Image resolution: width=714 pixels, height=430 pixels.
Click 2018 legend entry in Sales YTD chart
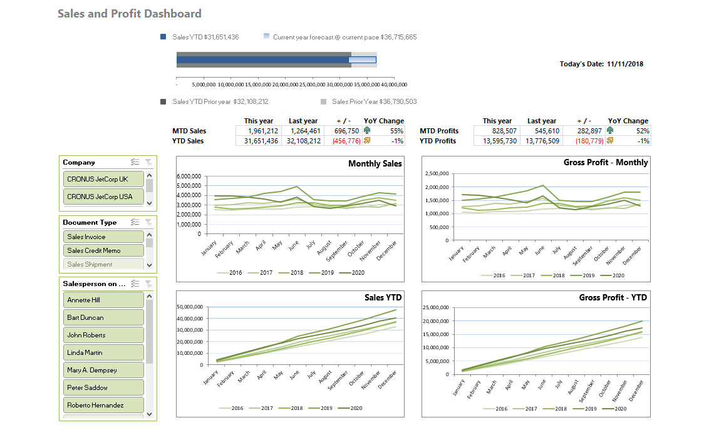click(x=291, y=408)
